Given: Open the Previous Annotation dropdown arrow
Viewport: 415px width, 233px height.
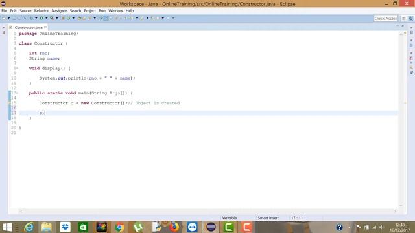Looking at the screenshot, I should point(147,18).
